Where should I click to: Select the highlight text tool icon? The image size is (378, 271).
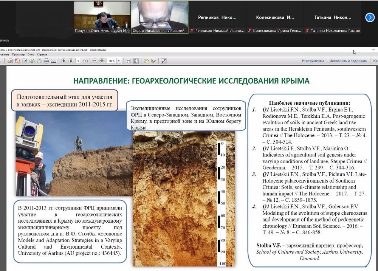tap(153, 61)
